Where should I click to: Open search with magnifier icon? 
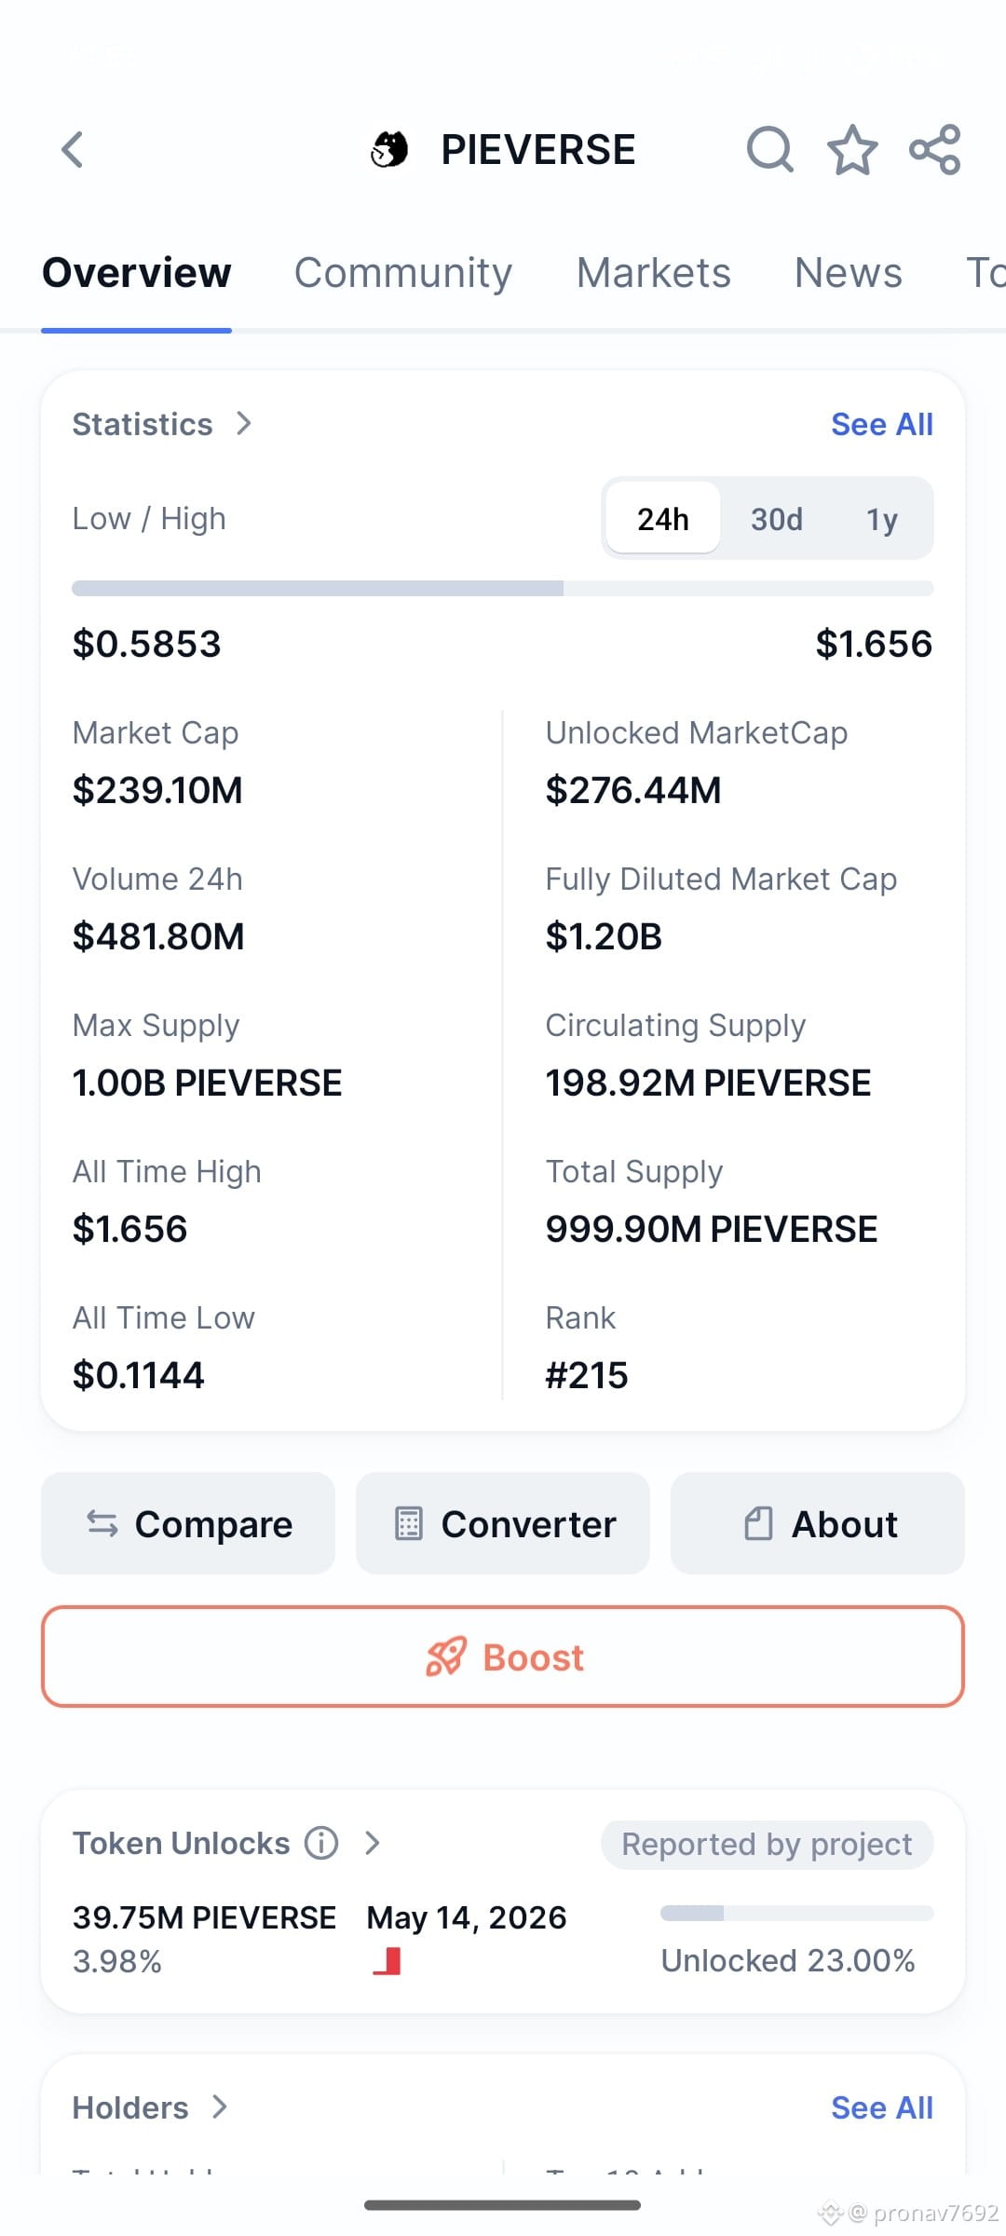[770, 149]
